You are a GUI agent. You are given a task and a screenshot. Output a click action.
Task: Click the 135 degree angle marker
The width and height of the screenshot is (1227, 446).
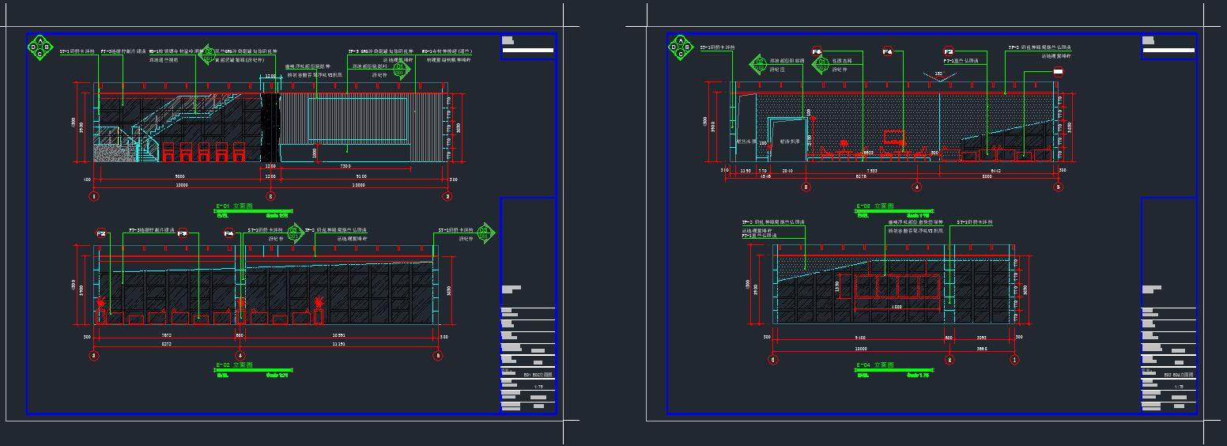pyautogui.click(x=940, y=76)
